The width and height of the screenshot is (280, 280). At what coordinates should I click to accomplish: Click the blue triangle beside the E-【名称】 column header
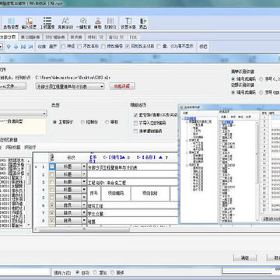point(161,157)
